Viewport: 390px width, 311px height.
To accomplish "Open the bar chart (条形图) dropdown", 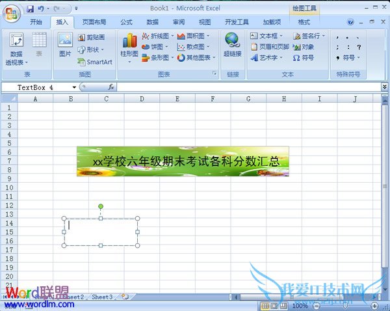I will 158,58.
